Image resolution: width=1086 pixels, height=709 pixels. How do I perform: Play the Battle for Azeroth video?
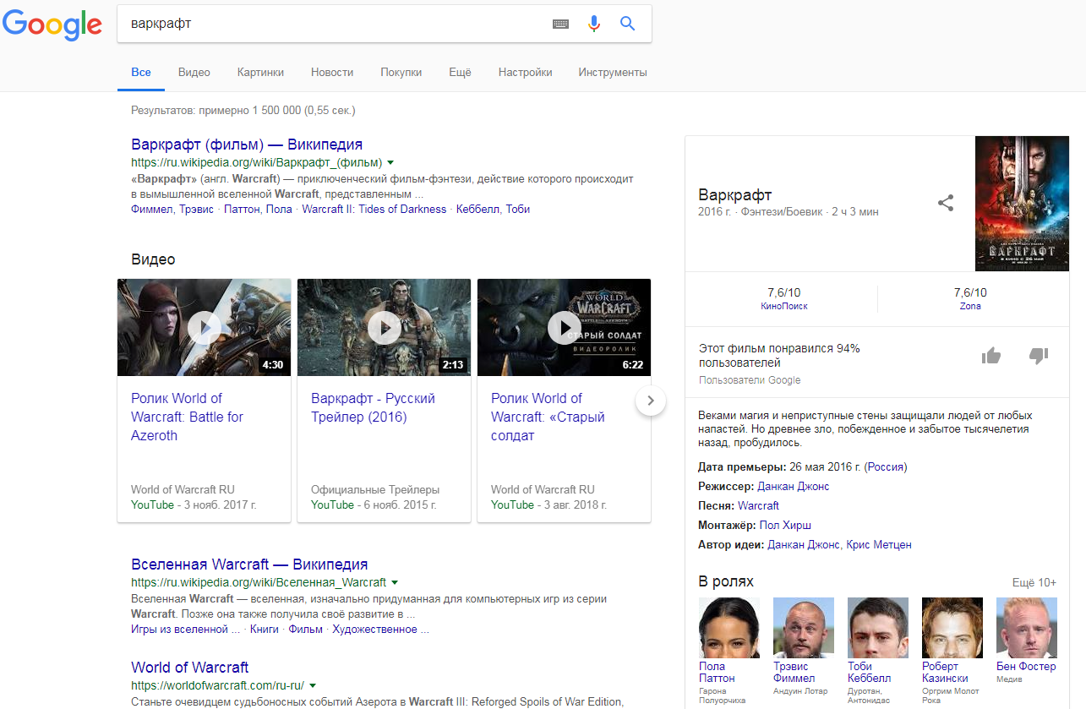click(205, 328)
